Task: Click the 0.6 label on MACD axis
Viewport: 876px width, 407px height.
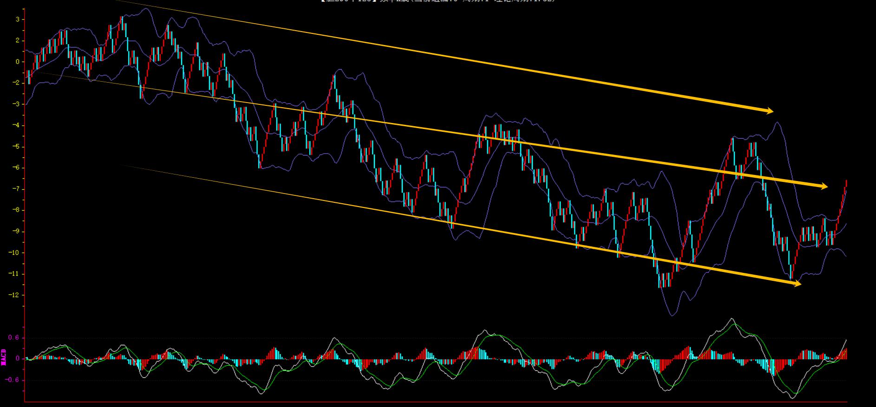Action: point(14,338)
